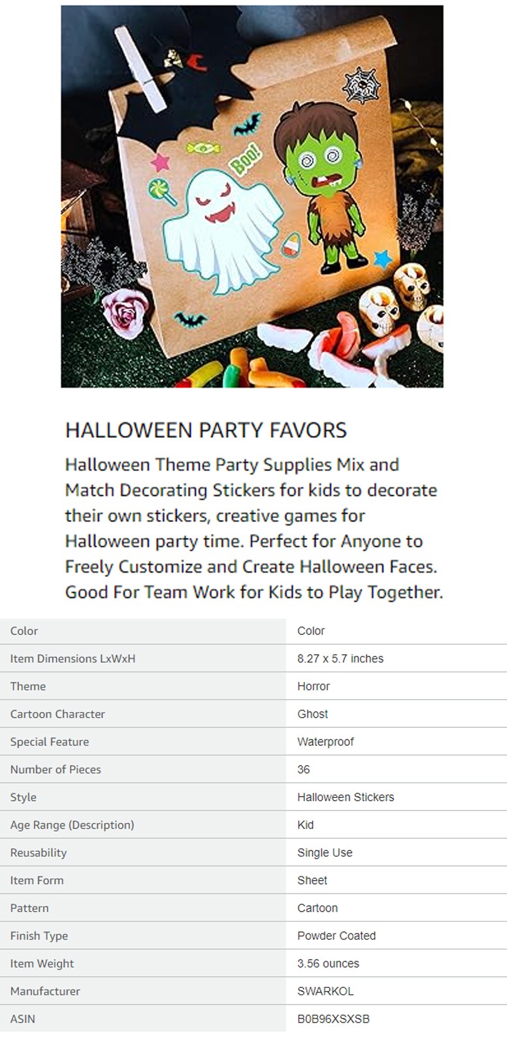Click the Number of Pieces label
Viewport: 507px width, 1063px height.
point(55,769)
